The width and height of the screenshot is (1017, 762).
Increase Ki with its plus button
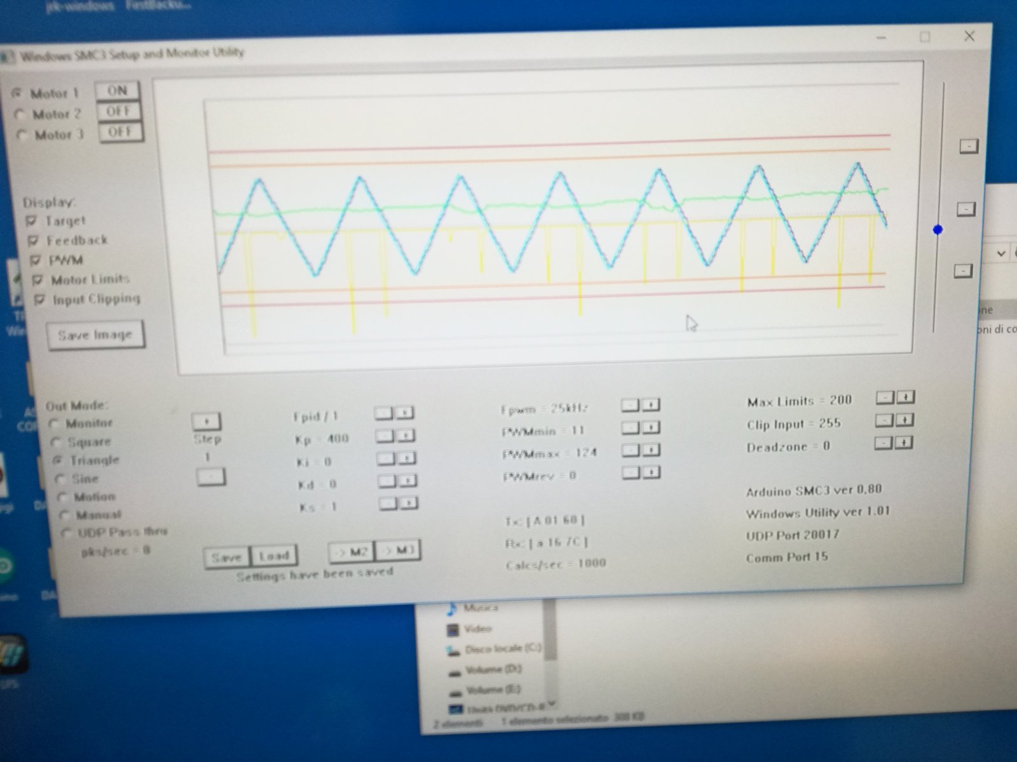point(407,458)
